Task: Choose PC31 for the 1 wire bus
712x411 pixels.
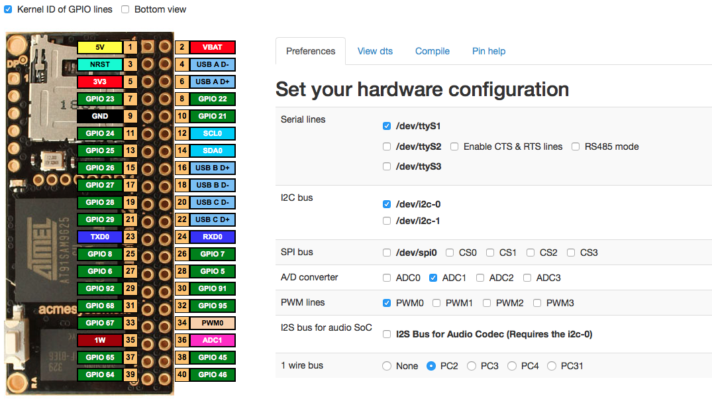Action: tap(552, 366)
